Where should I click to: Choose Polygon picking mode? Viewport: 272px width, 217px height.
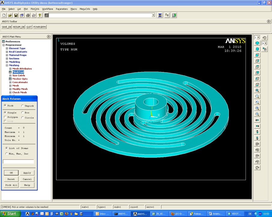click(x=5, y=117)
